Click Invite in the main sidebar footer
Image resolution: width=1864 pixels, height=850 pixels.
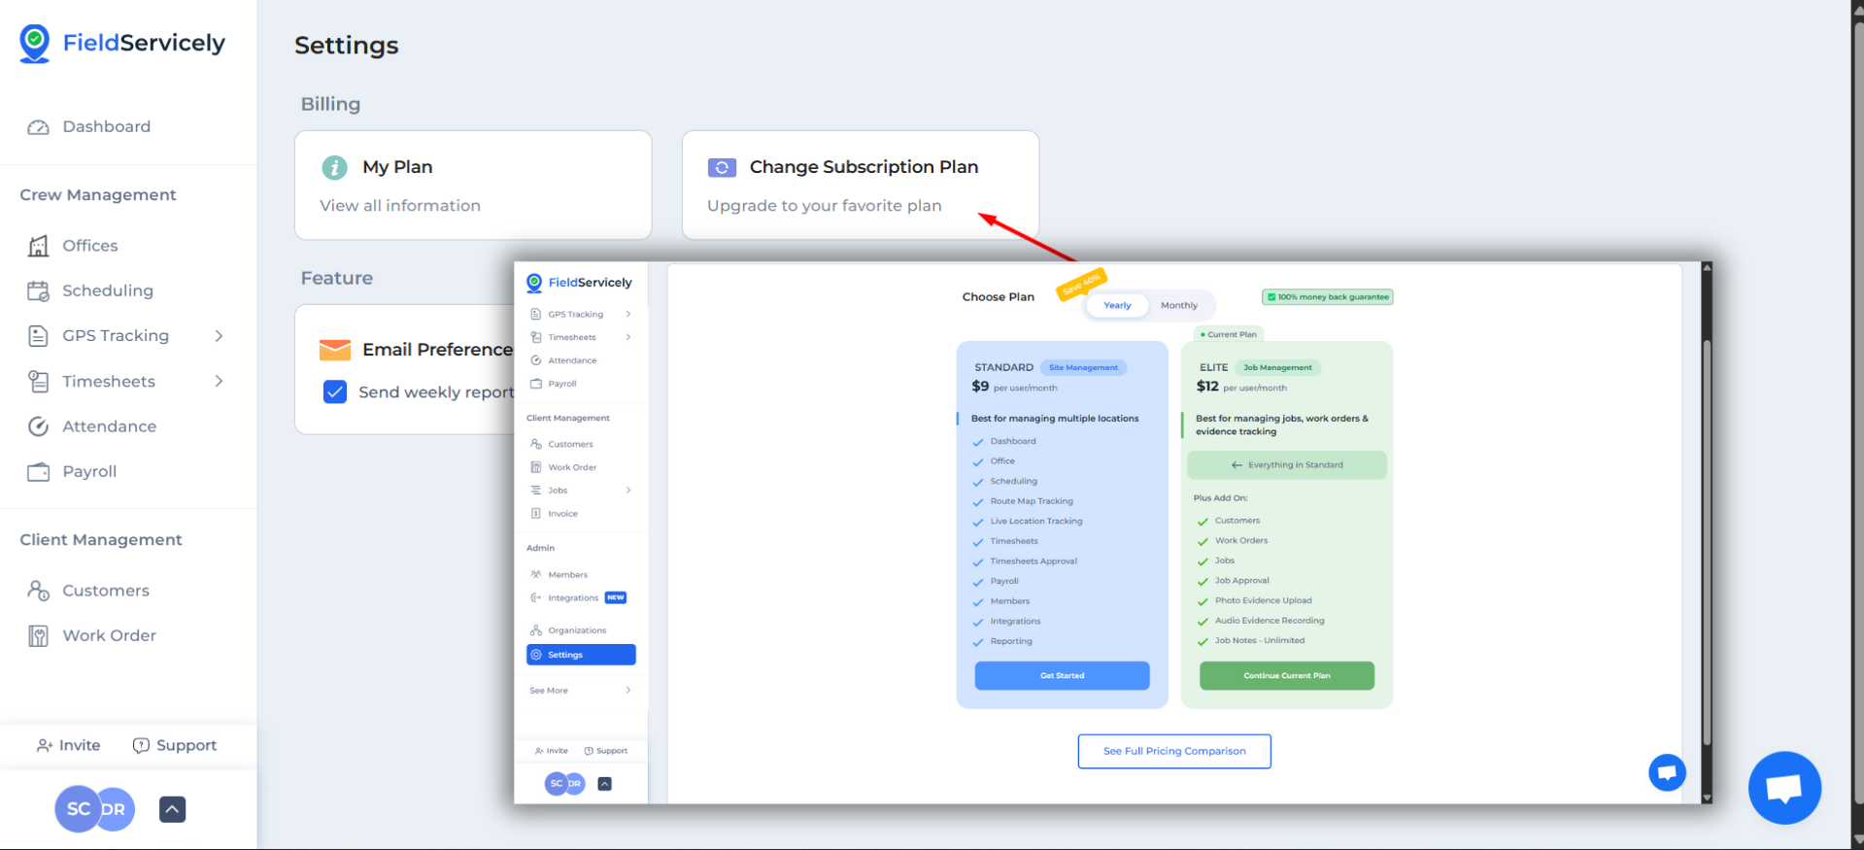[x=68, y=745]
